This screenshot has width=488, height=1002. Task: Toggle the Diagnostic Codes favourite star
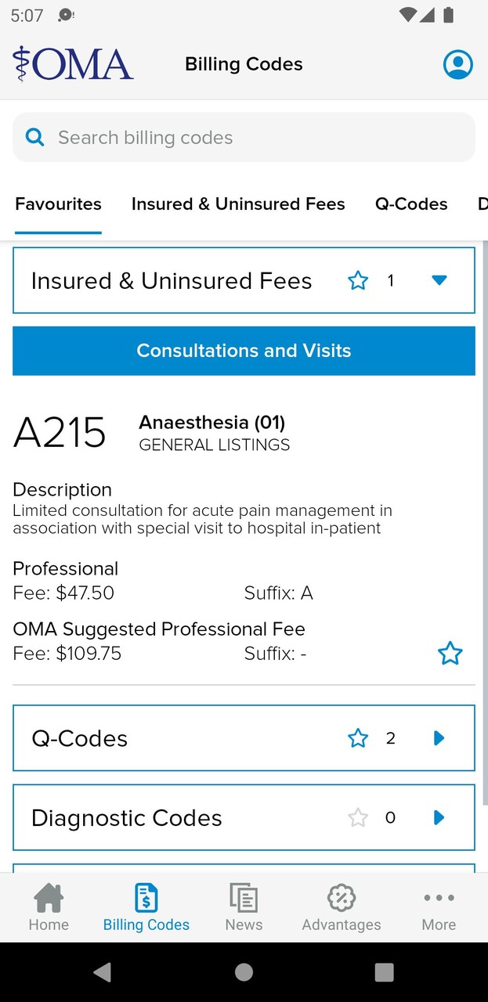pyautogui.click(x=358, y=817)
